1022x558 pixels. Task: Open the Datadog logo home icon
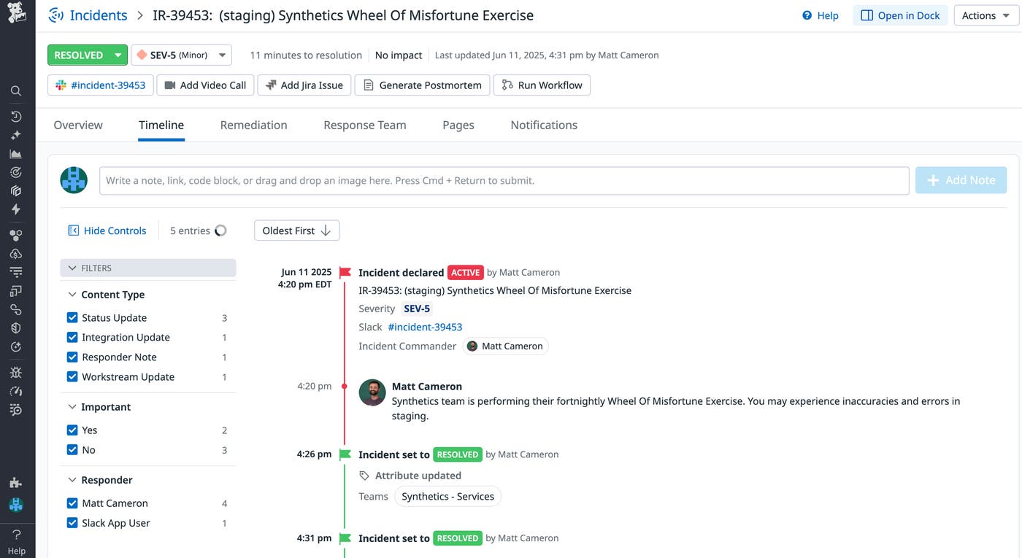[x=16, y=14]
